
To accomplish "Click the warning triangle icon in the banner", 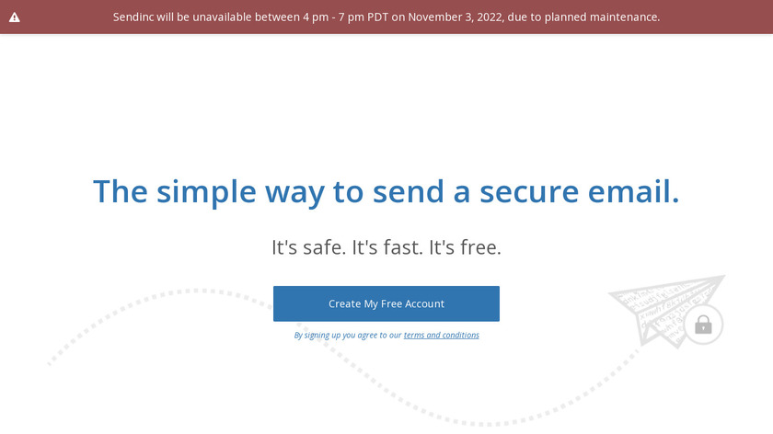I will [15, 17].
